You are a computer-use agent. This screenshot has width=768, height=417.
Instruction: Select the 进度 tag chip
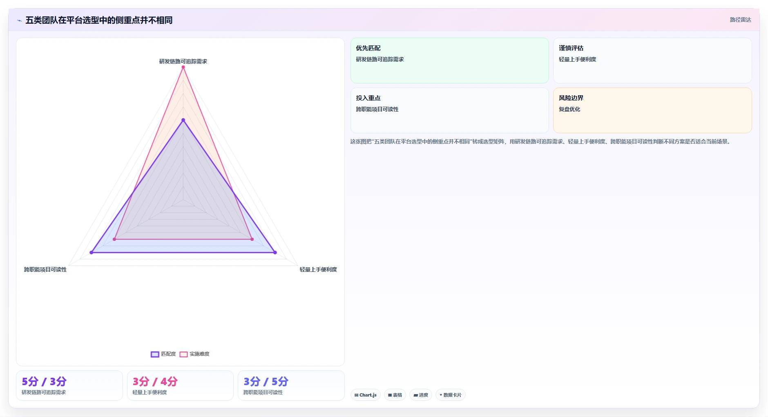point(421,395)
